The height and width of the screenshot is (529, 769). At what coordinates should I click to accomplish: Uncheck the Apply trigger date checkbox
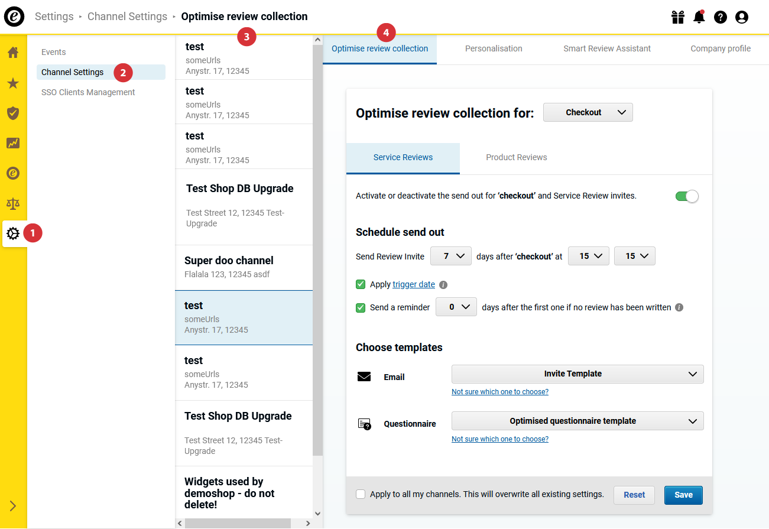(361, 284)
